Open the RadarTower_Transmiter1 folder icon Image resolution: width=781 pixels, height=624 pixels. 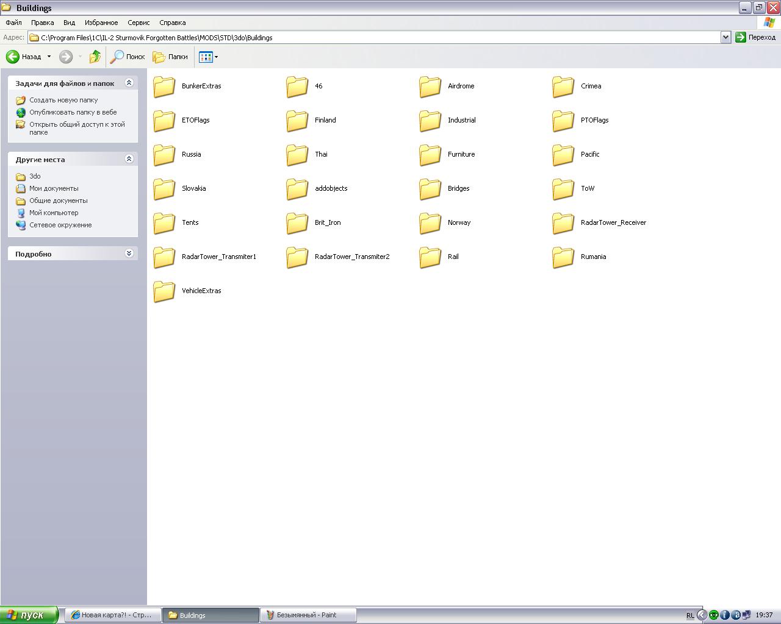tap(164, 257)
